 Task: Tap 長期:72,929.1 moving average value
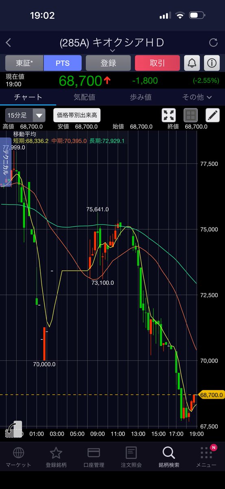pyautogui.click(x=107, y=141)
